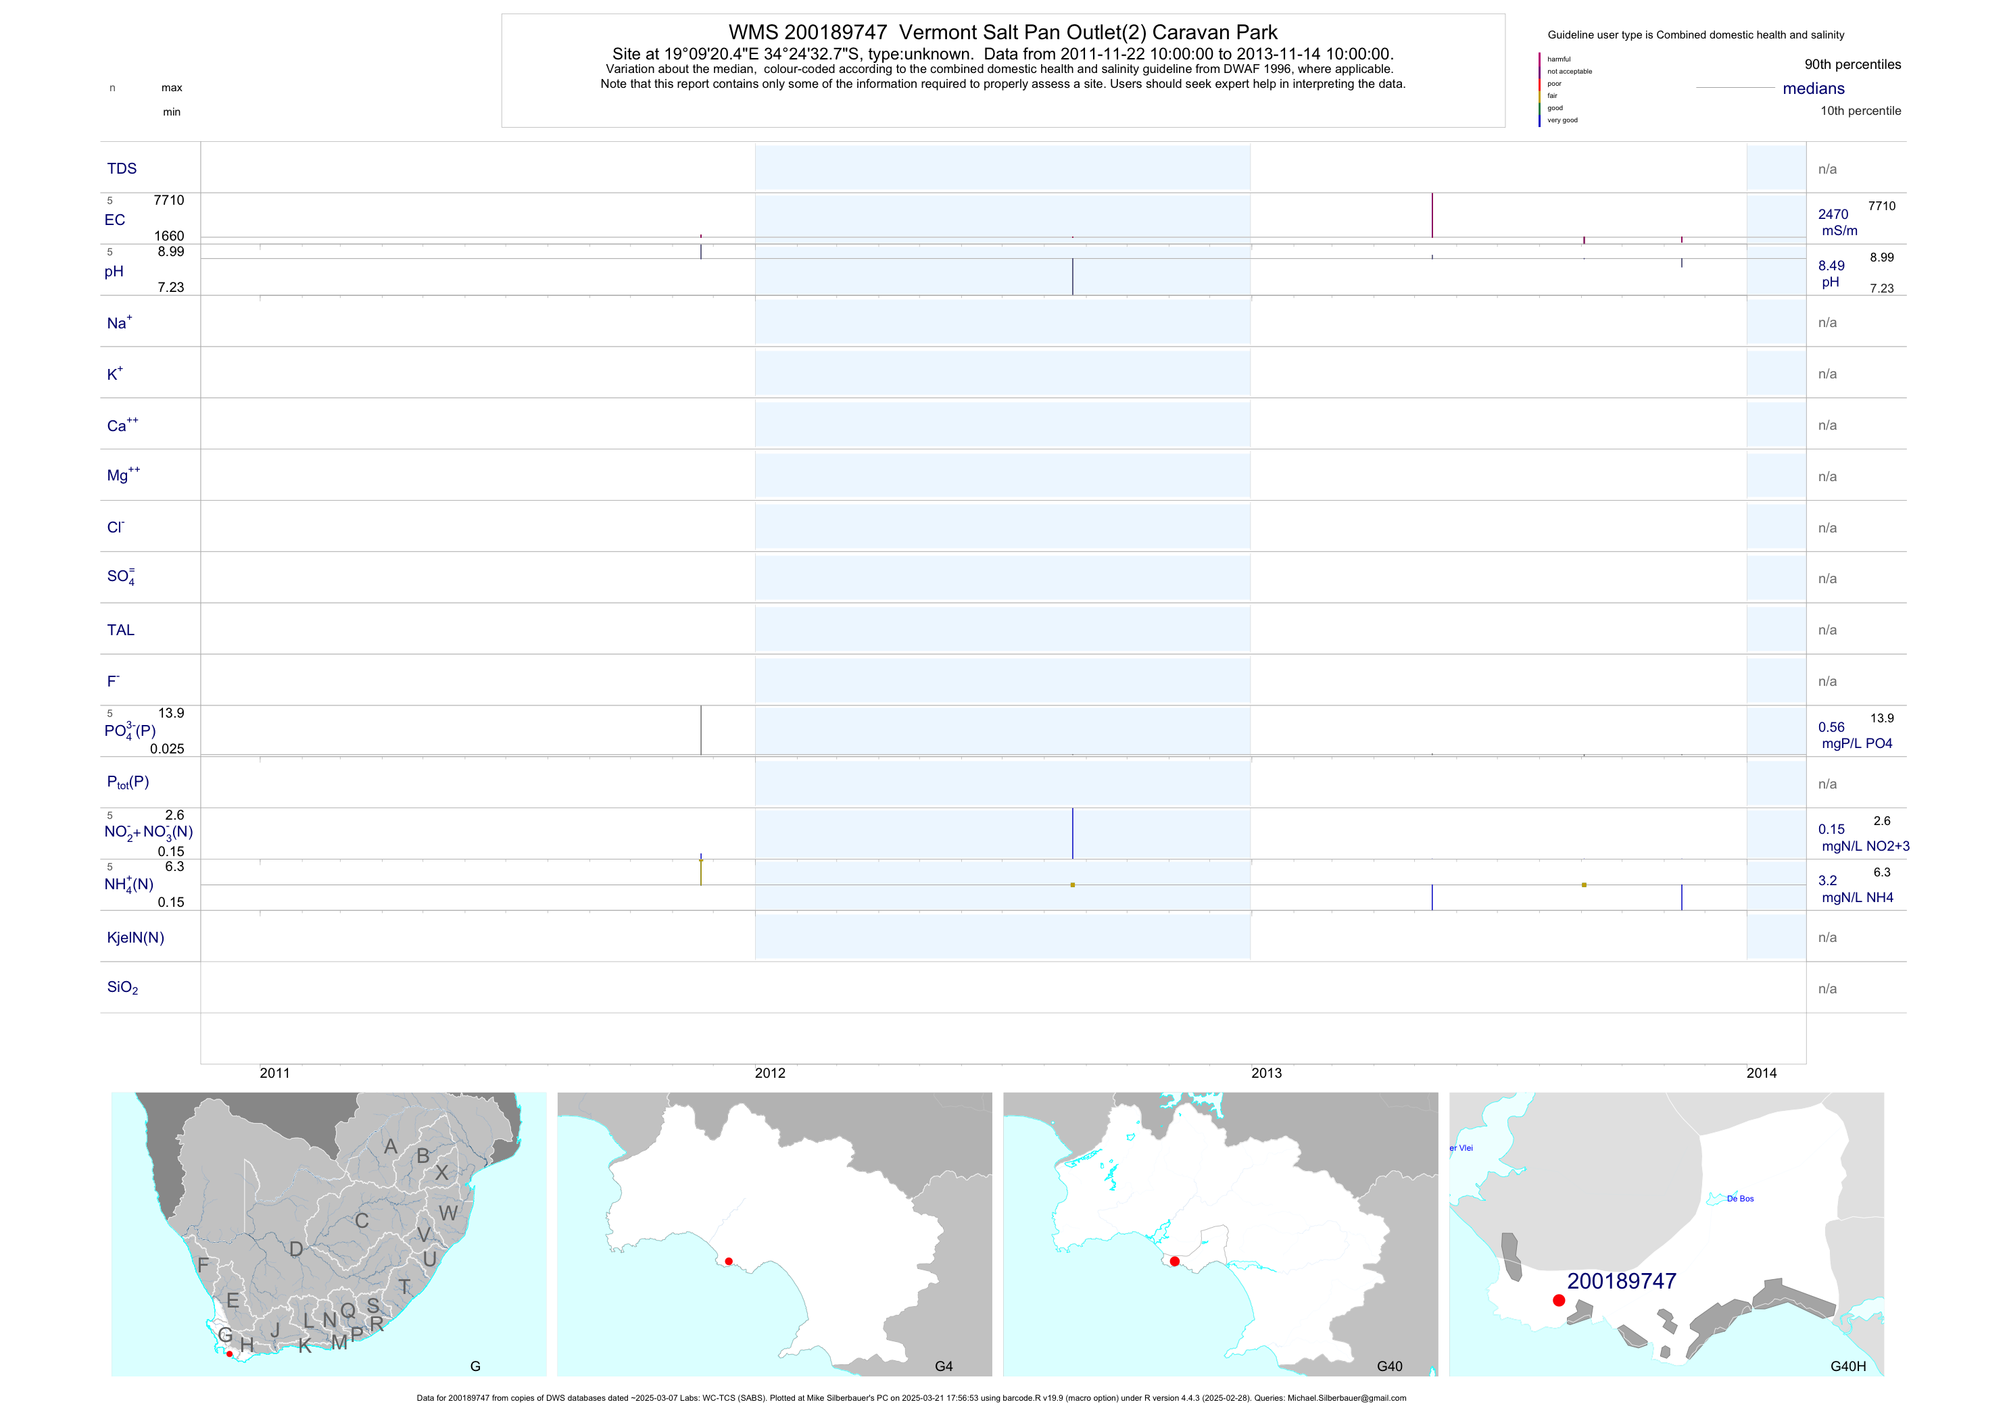Click the De Bos label on the map
Viewport: 2007px width, 1419px height.
pos(1739,1199)
